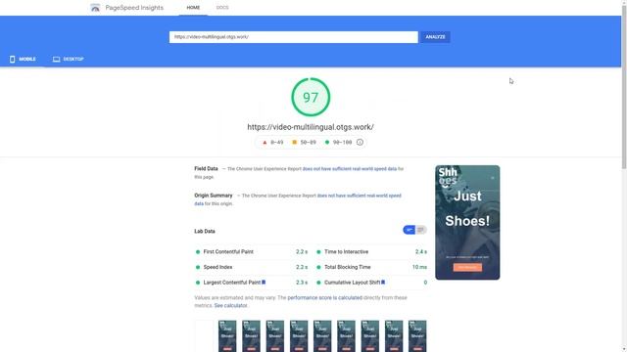627x352 pixels.
Task: Click the desktop monitor icon
Action: pos(57,59)
